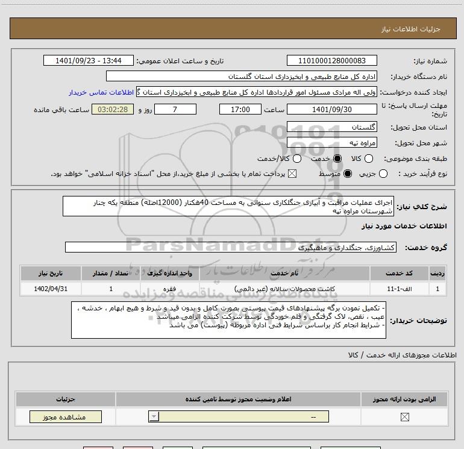Viewport: 464px width, 449px height.
Task: Click the unit cell فقره
Action: coord(169,289)
